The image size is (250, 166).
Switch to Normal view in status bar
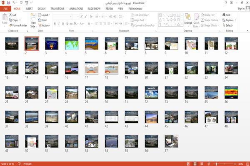[188, 164]
